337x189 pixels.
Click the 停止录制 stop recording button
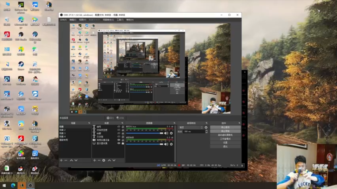click(x=225, y=131)
